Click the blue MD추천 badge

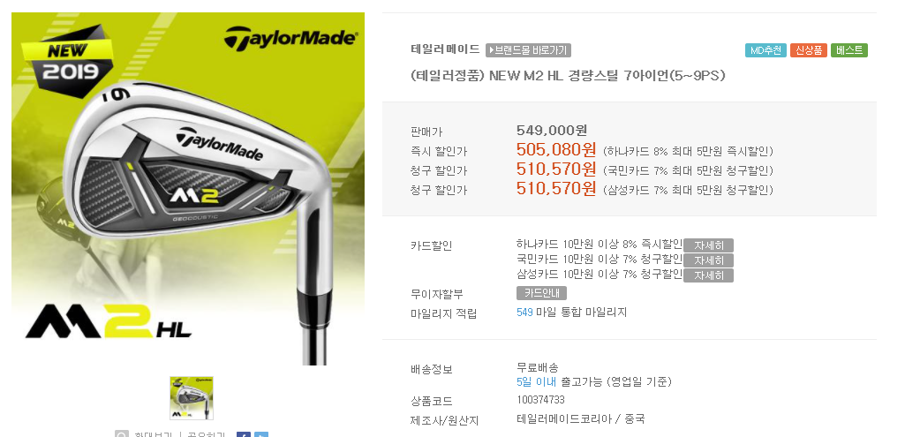pos(765,50)
